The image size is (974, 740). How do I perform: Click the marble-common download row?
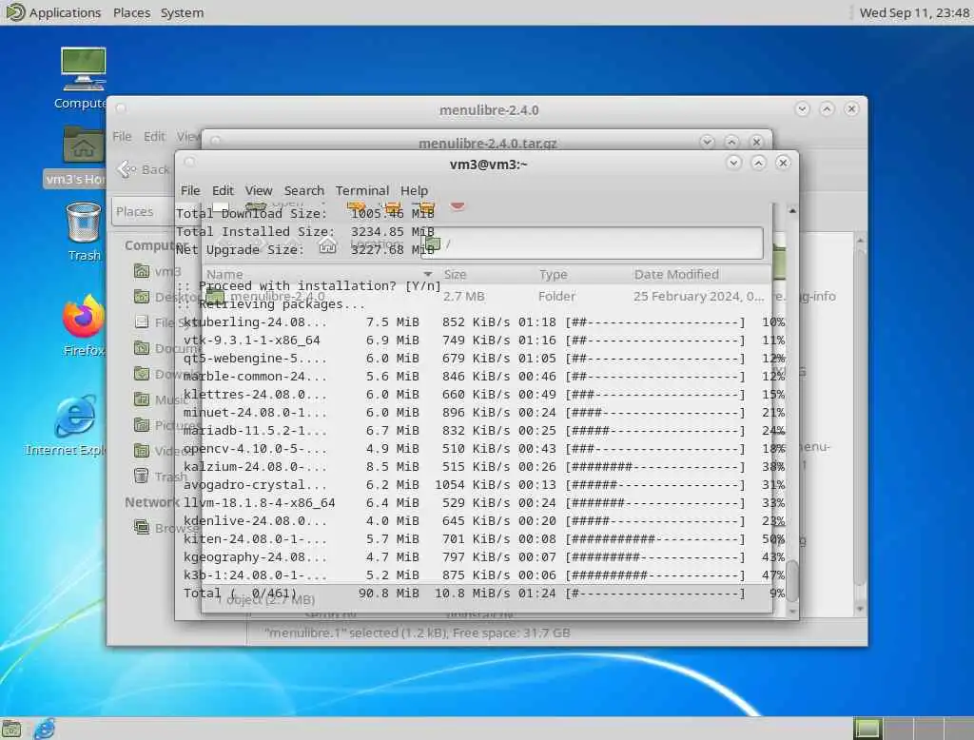[484, 376]
